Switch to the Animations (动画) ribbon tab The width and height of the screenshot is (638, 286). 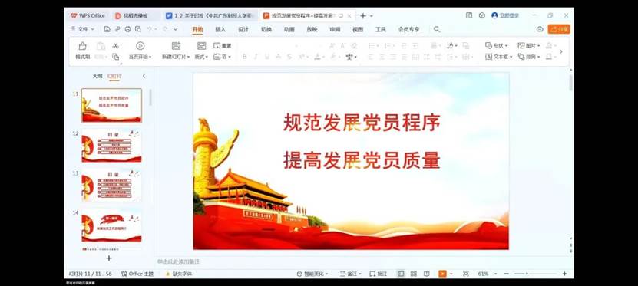point(289,29)
